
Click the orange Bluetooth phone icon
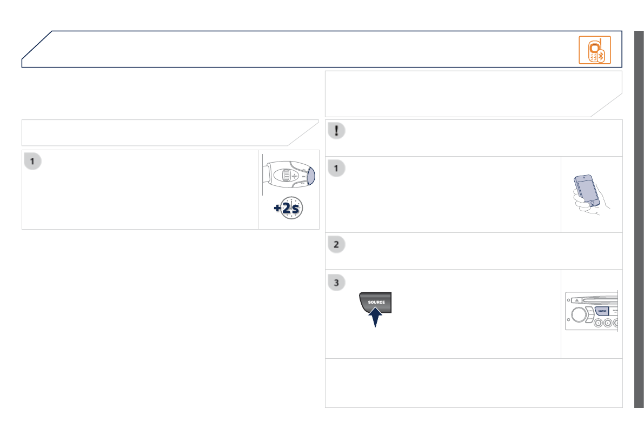click(595, 50)
